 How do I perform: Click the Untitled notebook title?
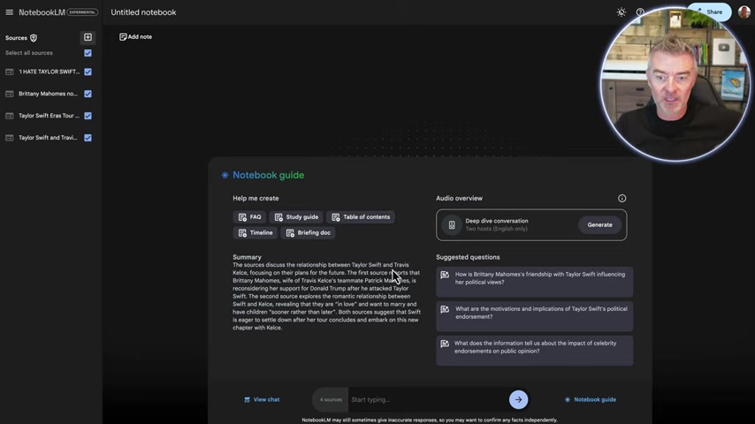pos(143,12)
